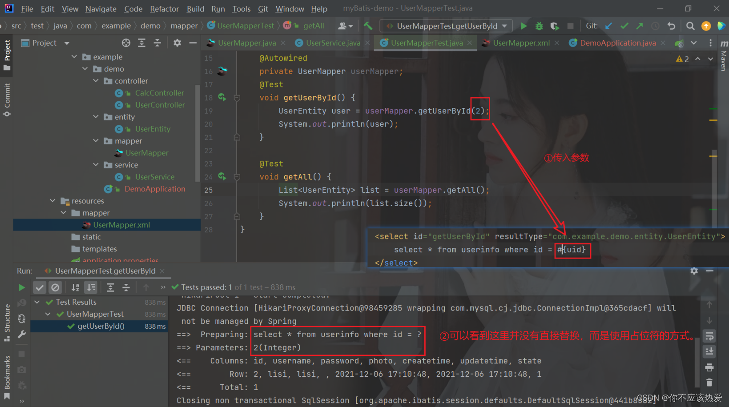The width and height of the screenshot is (729, 407).
Task: Open Search Everywhere magnifier icon
Action: click(690, 26)
